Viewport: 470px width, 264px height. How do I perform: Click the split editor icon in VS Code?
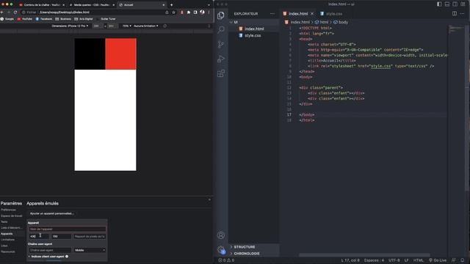[455, 13]
